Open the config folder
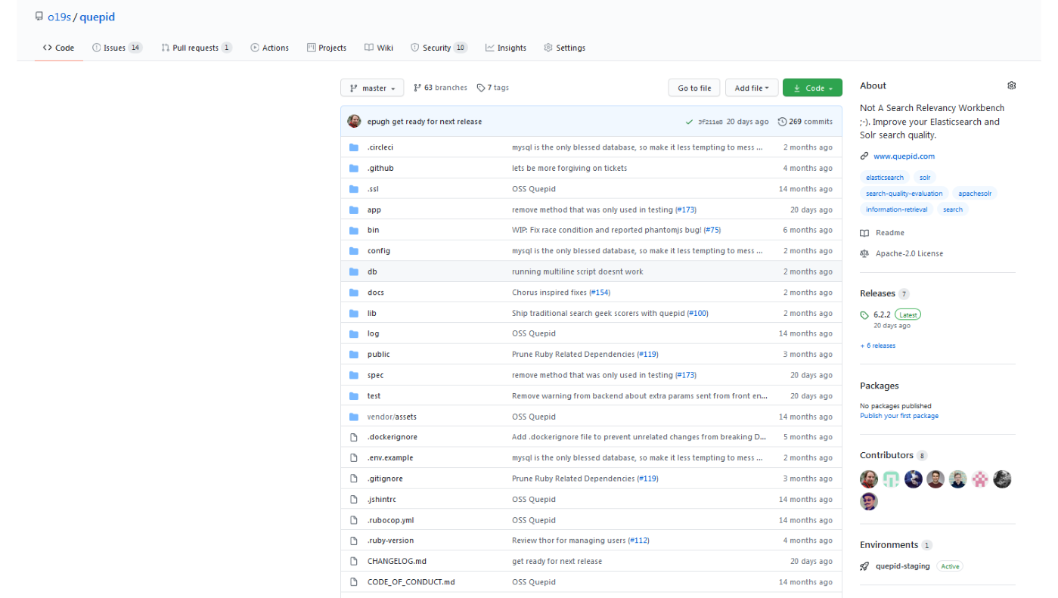The width and height of the screenshot is (1058, 598). click(x=379, y=251)
